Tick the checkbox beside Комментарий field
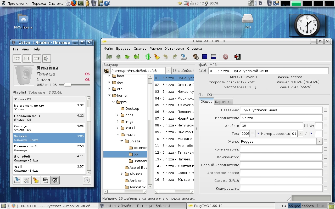 coord(325,149)
